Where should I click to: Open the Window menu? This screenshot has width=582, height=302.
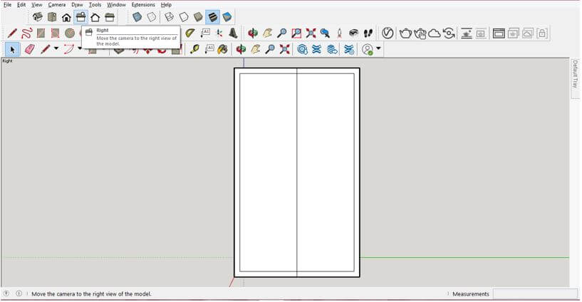pos(117,5)
